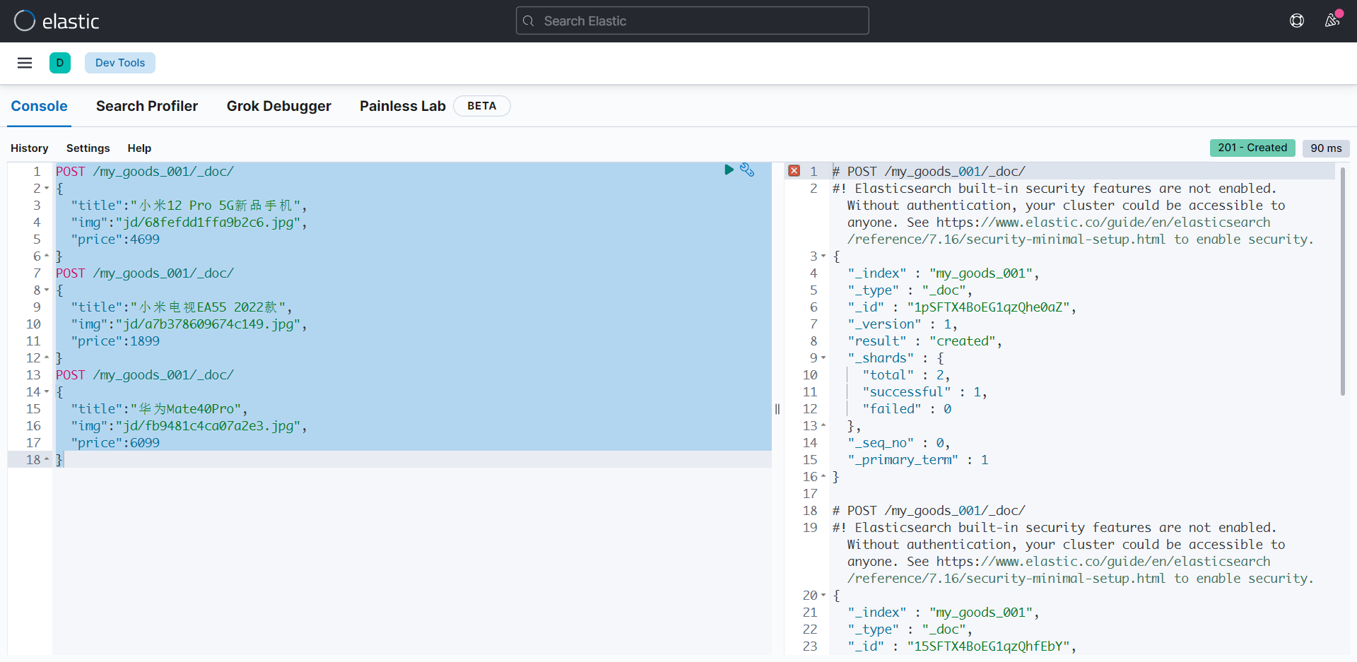This screenshot has width=1357, height=662.
Task: Click the "_primary_term" : 1 output line
Action: tap(917, 460)
